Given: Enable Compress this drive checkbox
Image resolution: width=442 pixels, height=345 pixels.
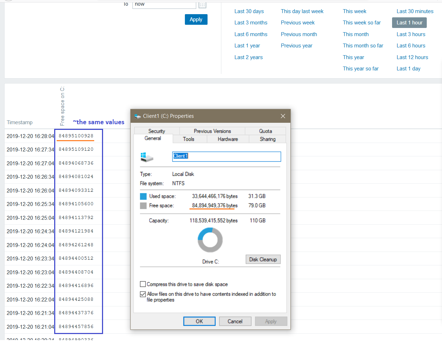Looking at the screenshot, I should [143, 284].
